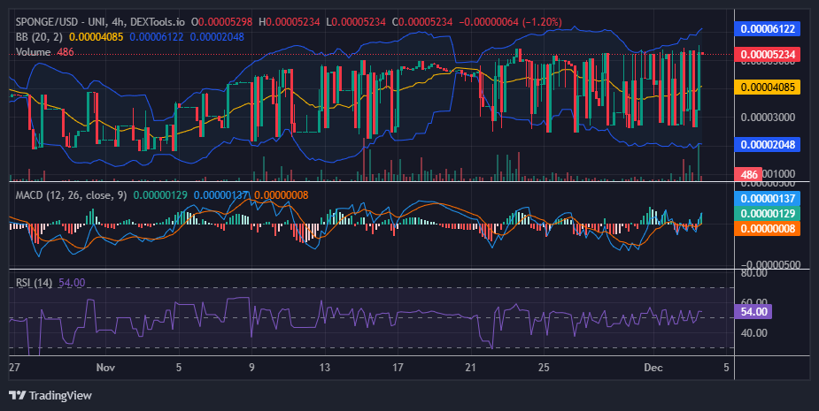Click the RSI value tag 54.00

753,312
